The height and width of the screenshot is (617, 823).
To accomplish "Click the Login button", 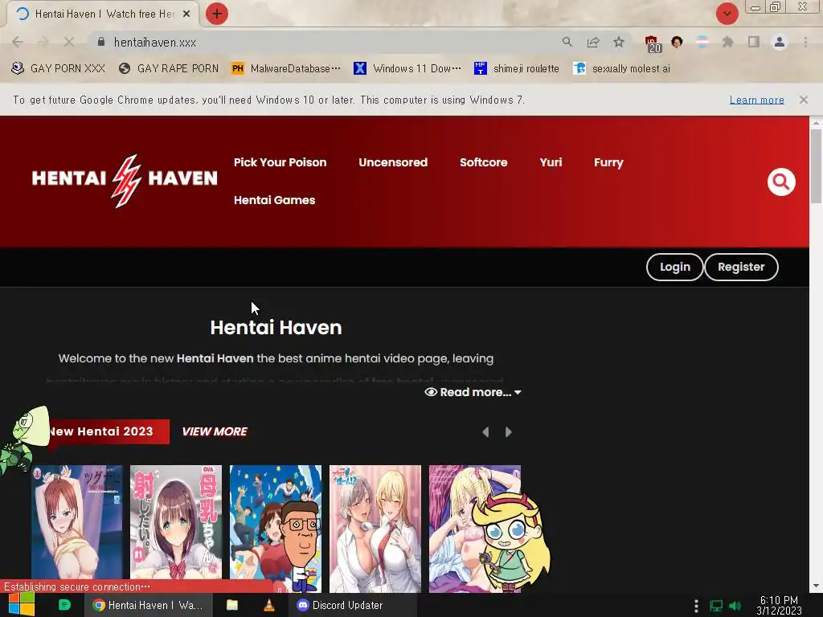I will click(674, 267).
